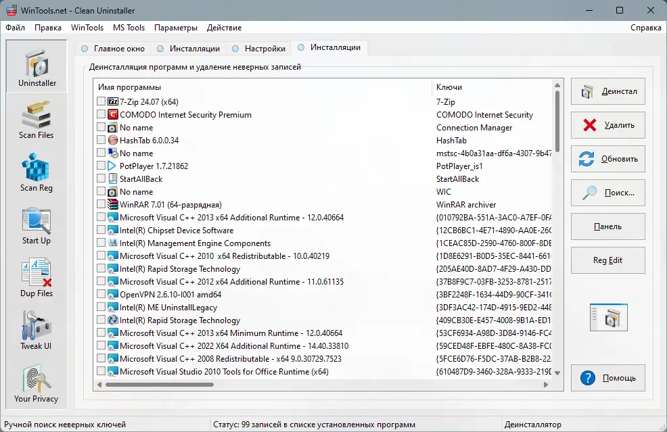Select the Intel(R) ME UninstallLegacy entry

[x=168, y=307]
